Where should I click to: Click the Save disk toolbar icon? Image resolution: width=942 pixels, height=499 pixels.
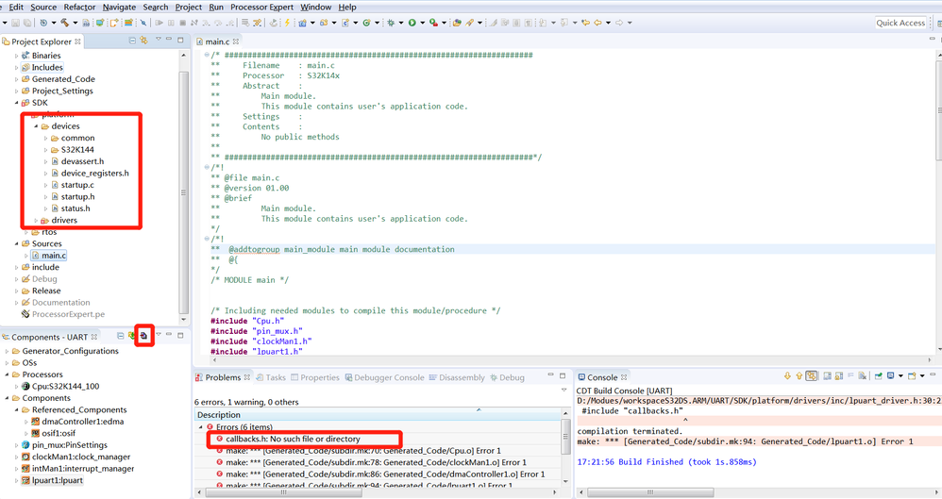pyautogui.click(x=15, y=23)
